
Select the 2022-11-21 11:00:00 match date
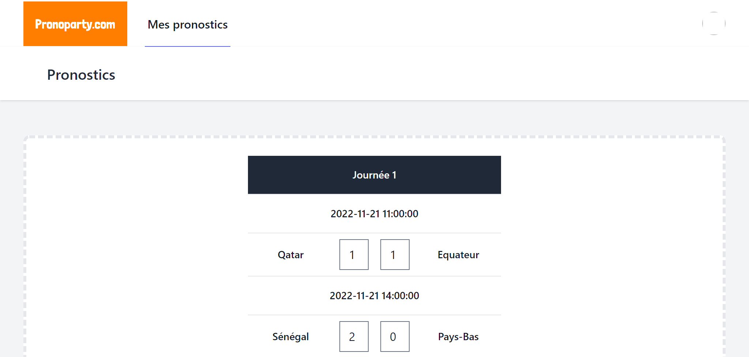374,214
